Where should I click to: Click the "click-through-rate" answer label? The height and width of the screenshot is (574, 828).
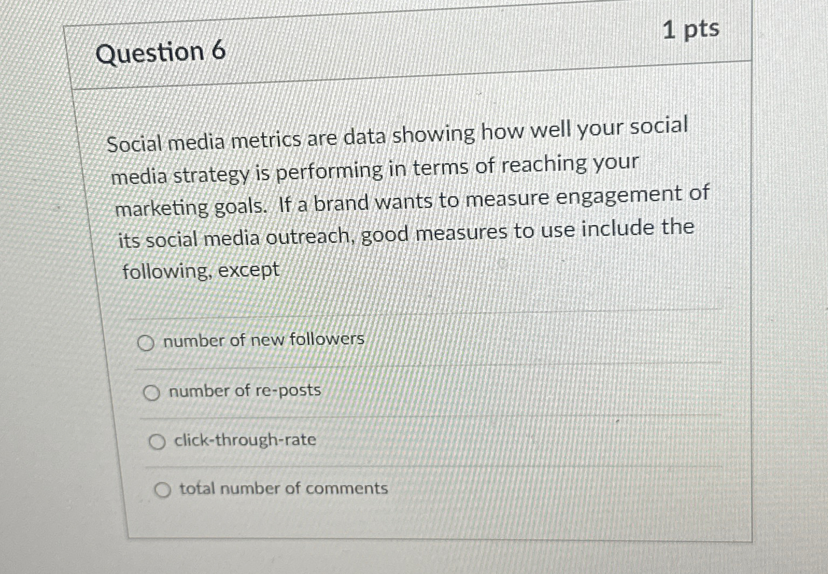click(245, 440)
